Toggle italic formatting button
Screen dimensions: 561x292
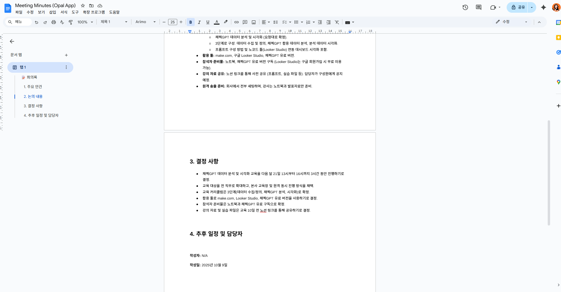[199, 22]
